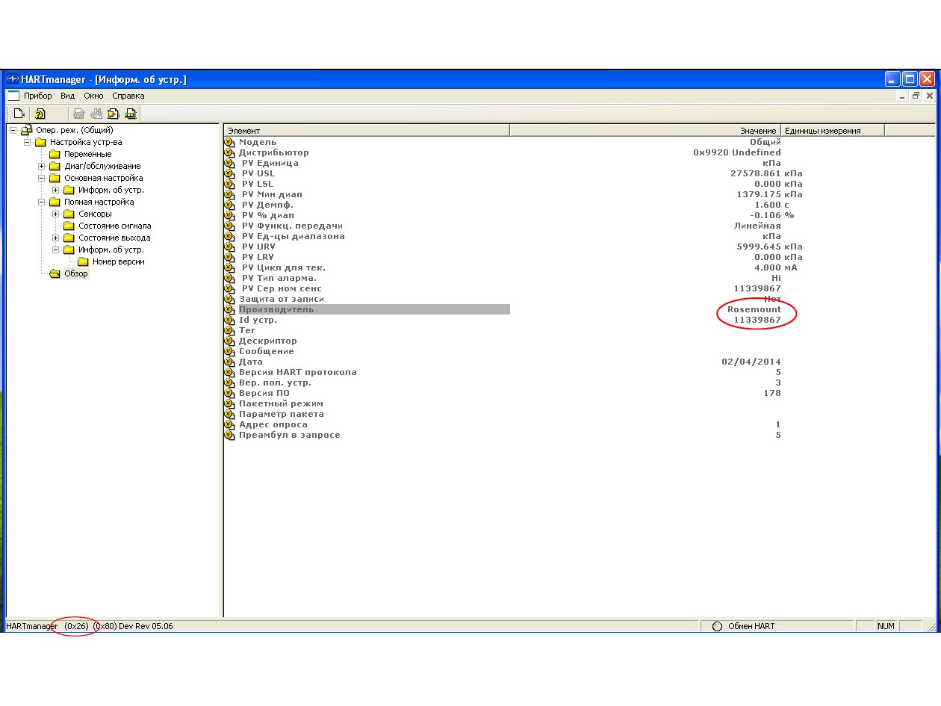
Task: Click the variable icon beside Модель row
Action: [229, 142]
